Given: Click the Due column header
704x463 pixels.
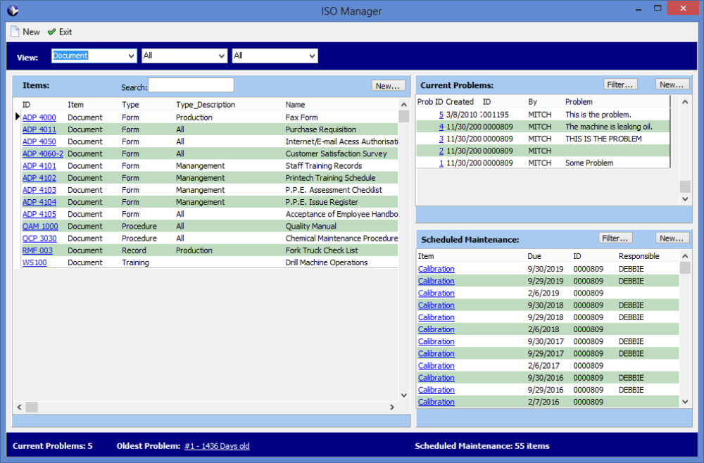Looking at the screenshot, I should [534, 256].
